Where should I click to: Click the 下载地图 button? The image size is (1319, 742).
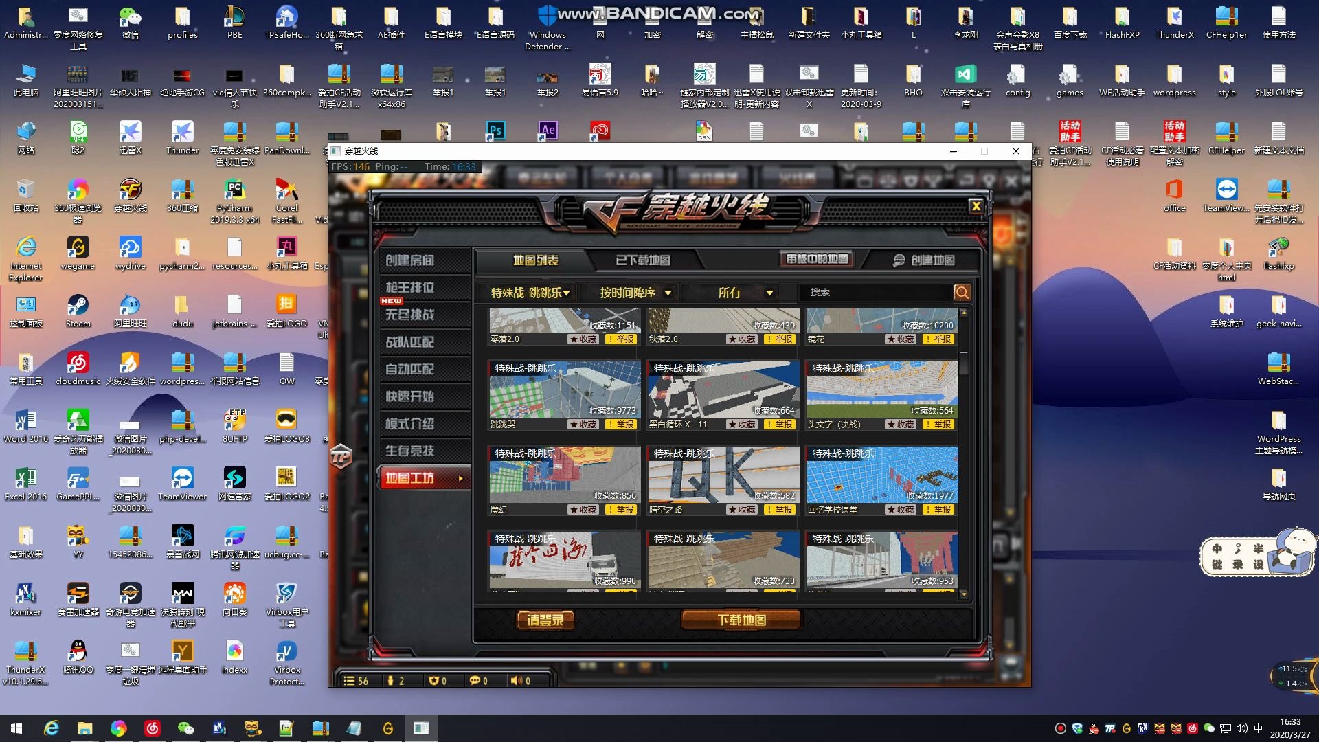(741, 620)
